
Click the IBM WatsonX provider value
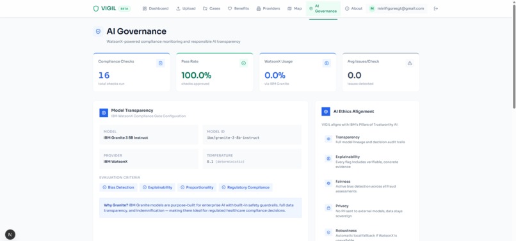click(x=115, y=162)
